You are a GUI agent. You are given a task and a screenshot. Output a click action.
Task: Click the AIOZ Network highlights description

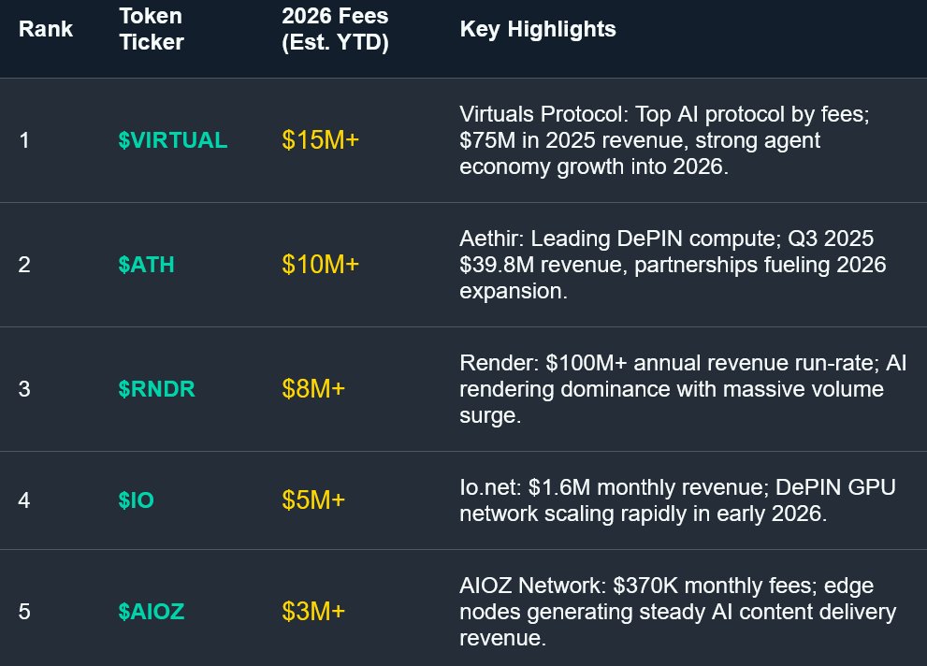(677, 612)
